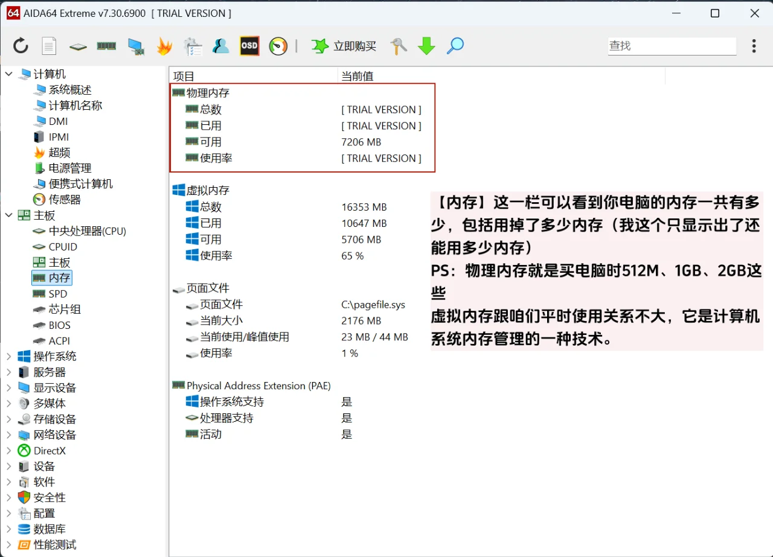
Task: Click 立即购买 buy now button
Action: pos(344,46)
